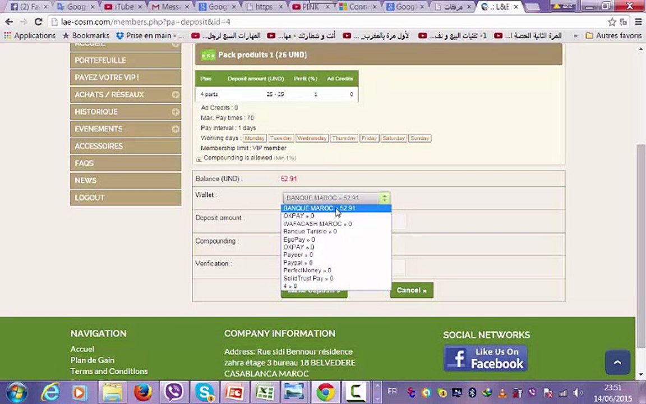Viewport: 646px width, 404px height.
Task: Click the Windows Start orb
Action: tap(16, 392)
